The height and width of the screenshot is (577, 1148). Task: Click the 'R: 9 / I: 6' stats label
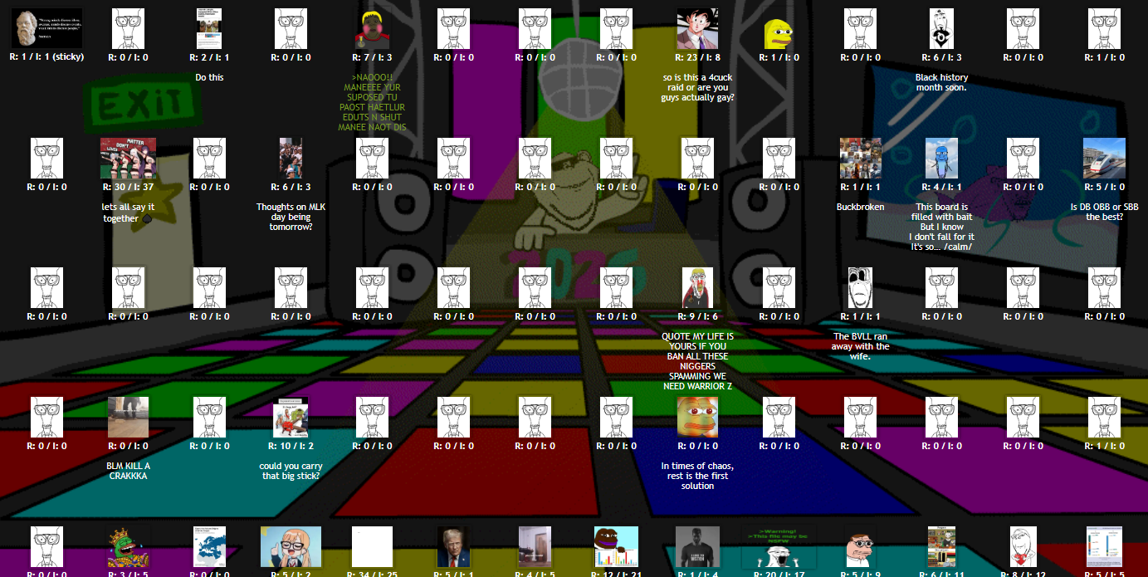click(x=697, y=316)
